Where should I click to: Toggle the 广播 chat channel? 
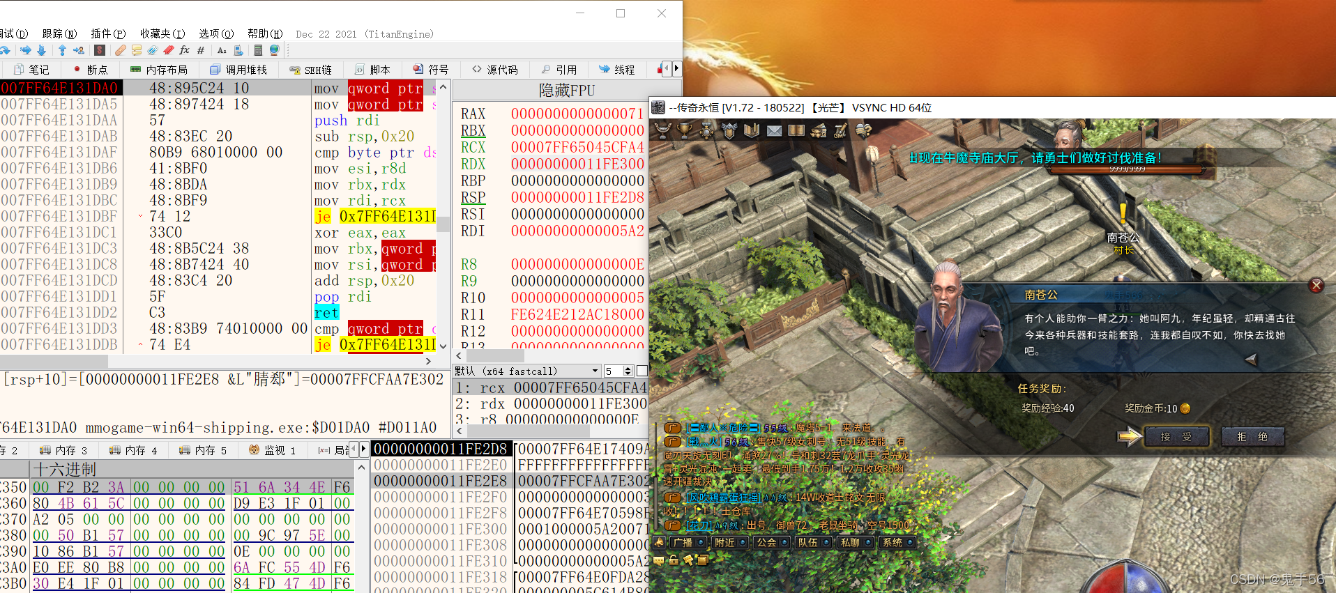(x=688, y=542)
